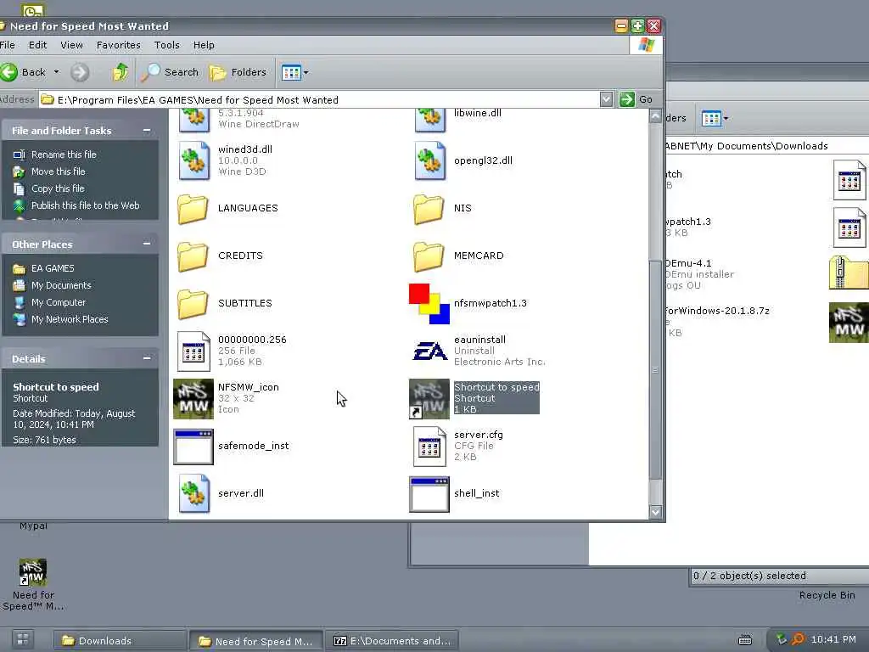The height and width of the screenshot is (652, 869).
Task: Collapse the File and Folder Tasks panel
Action: (x=147, y=130)
